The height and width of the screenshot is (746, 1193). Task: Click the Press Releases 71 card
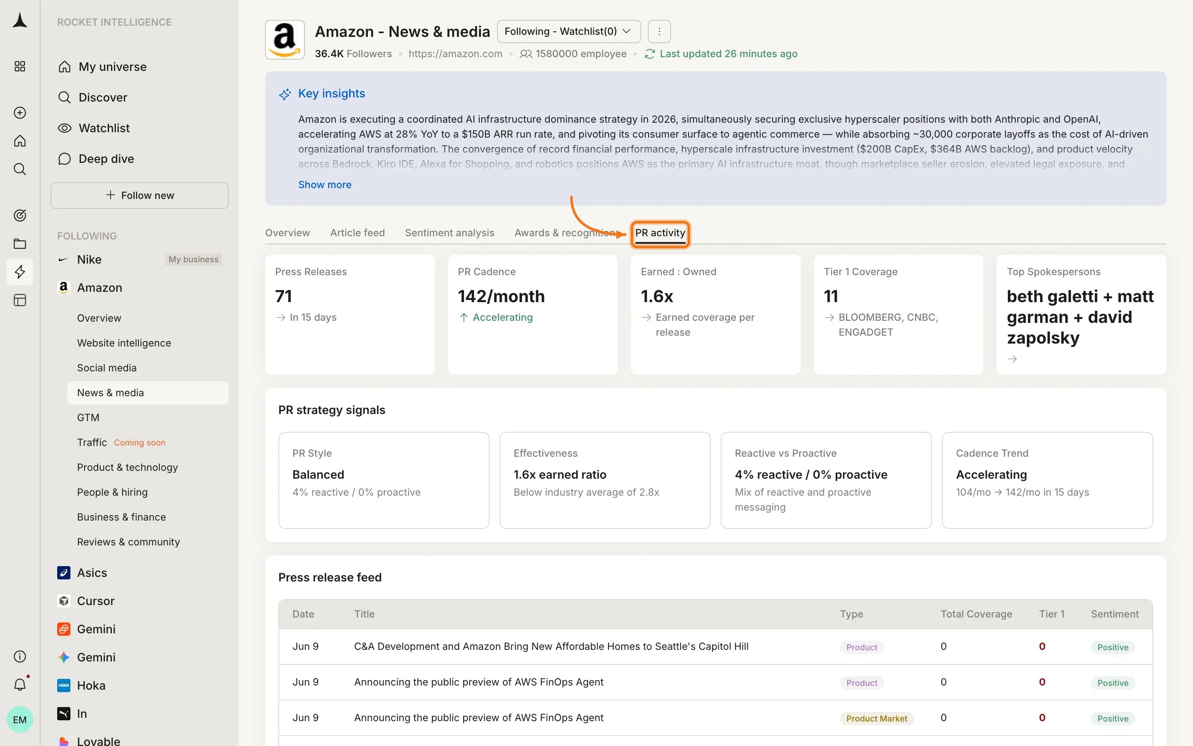pyautogui.click(x=350, y=314)
